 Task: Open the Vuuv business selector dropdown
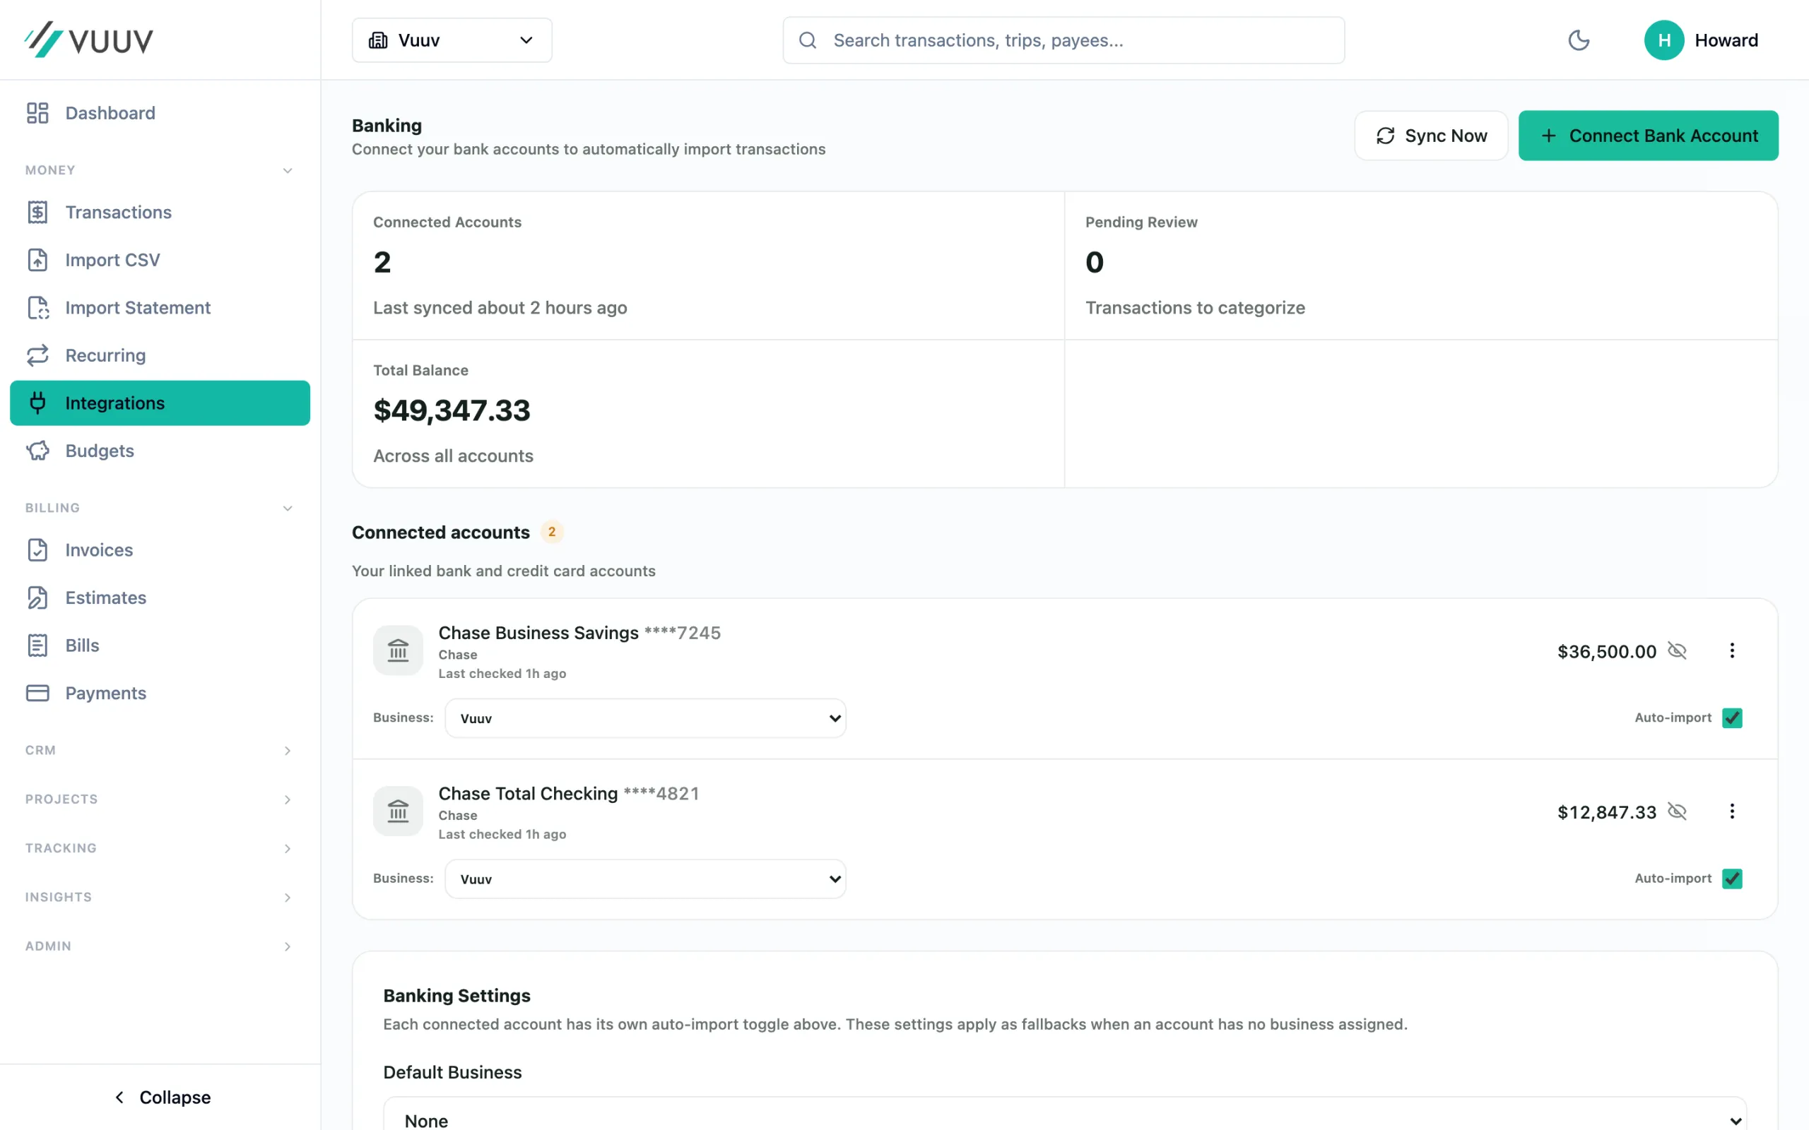point(452,40)
